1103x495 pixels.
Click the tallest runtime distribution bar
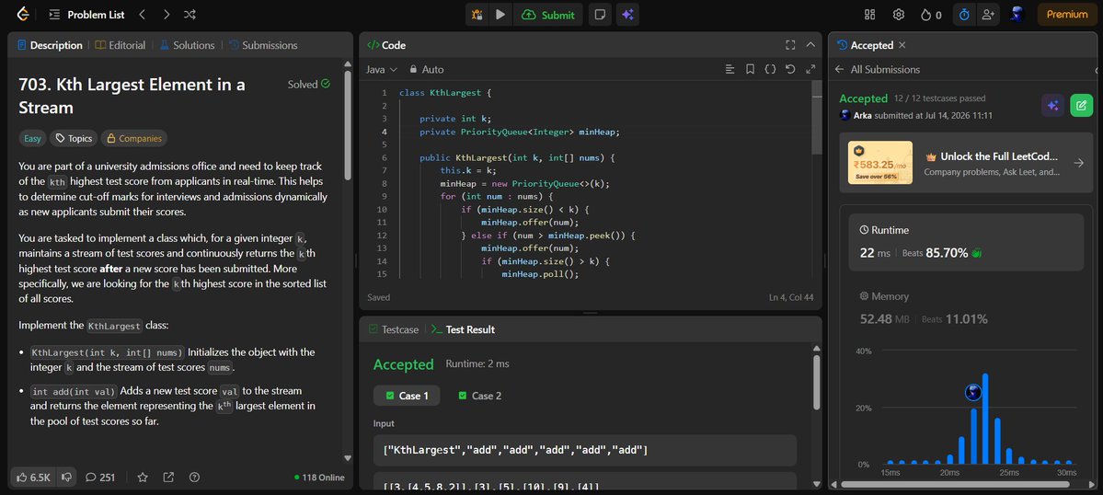(x=985, y=419)
